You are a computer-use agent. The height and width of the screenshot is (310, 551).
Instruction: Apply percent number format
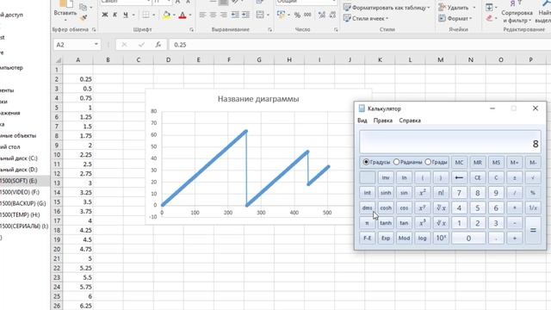(297, 15)
